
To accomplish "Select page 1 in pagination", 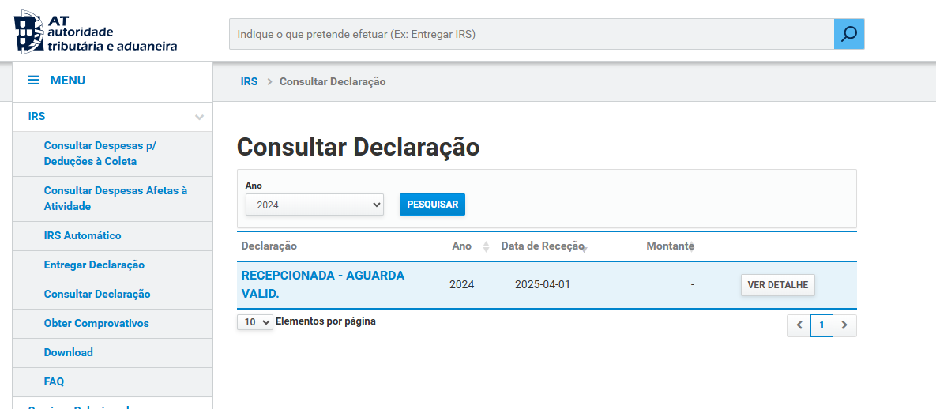I will 822,325.
